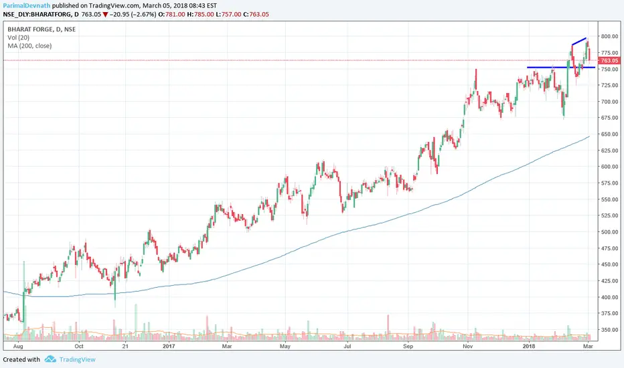The image size is (624, 368).
Task: Click the 525.00 price axis label
Action: [x=609, y=215]
